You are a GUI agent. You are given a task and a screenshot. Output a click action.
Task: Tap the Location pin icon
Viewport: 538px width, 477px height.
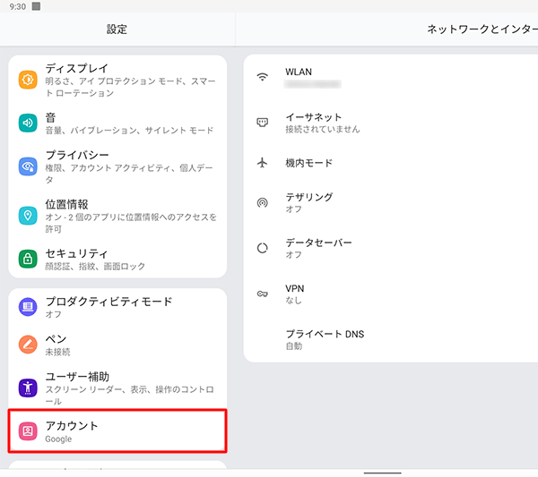pyautogui.click(x=28, y=216)
